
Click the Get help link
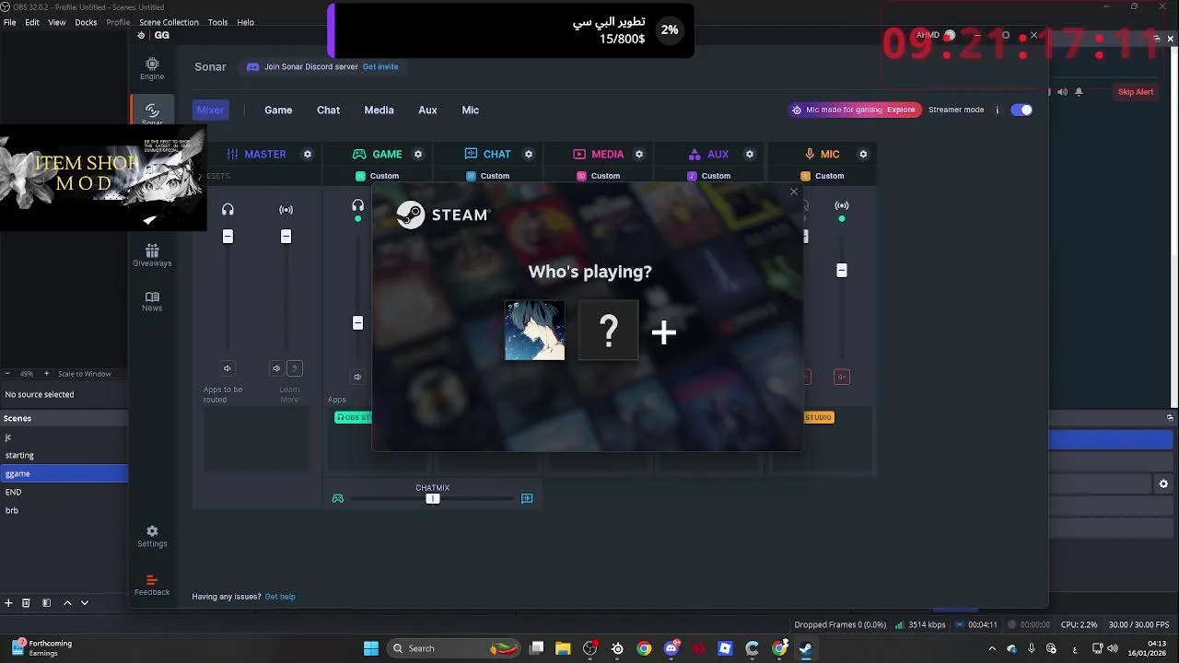280,597
